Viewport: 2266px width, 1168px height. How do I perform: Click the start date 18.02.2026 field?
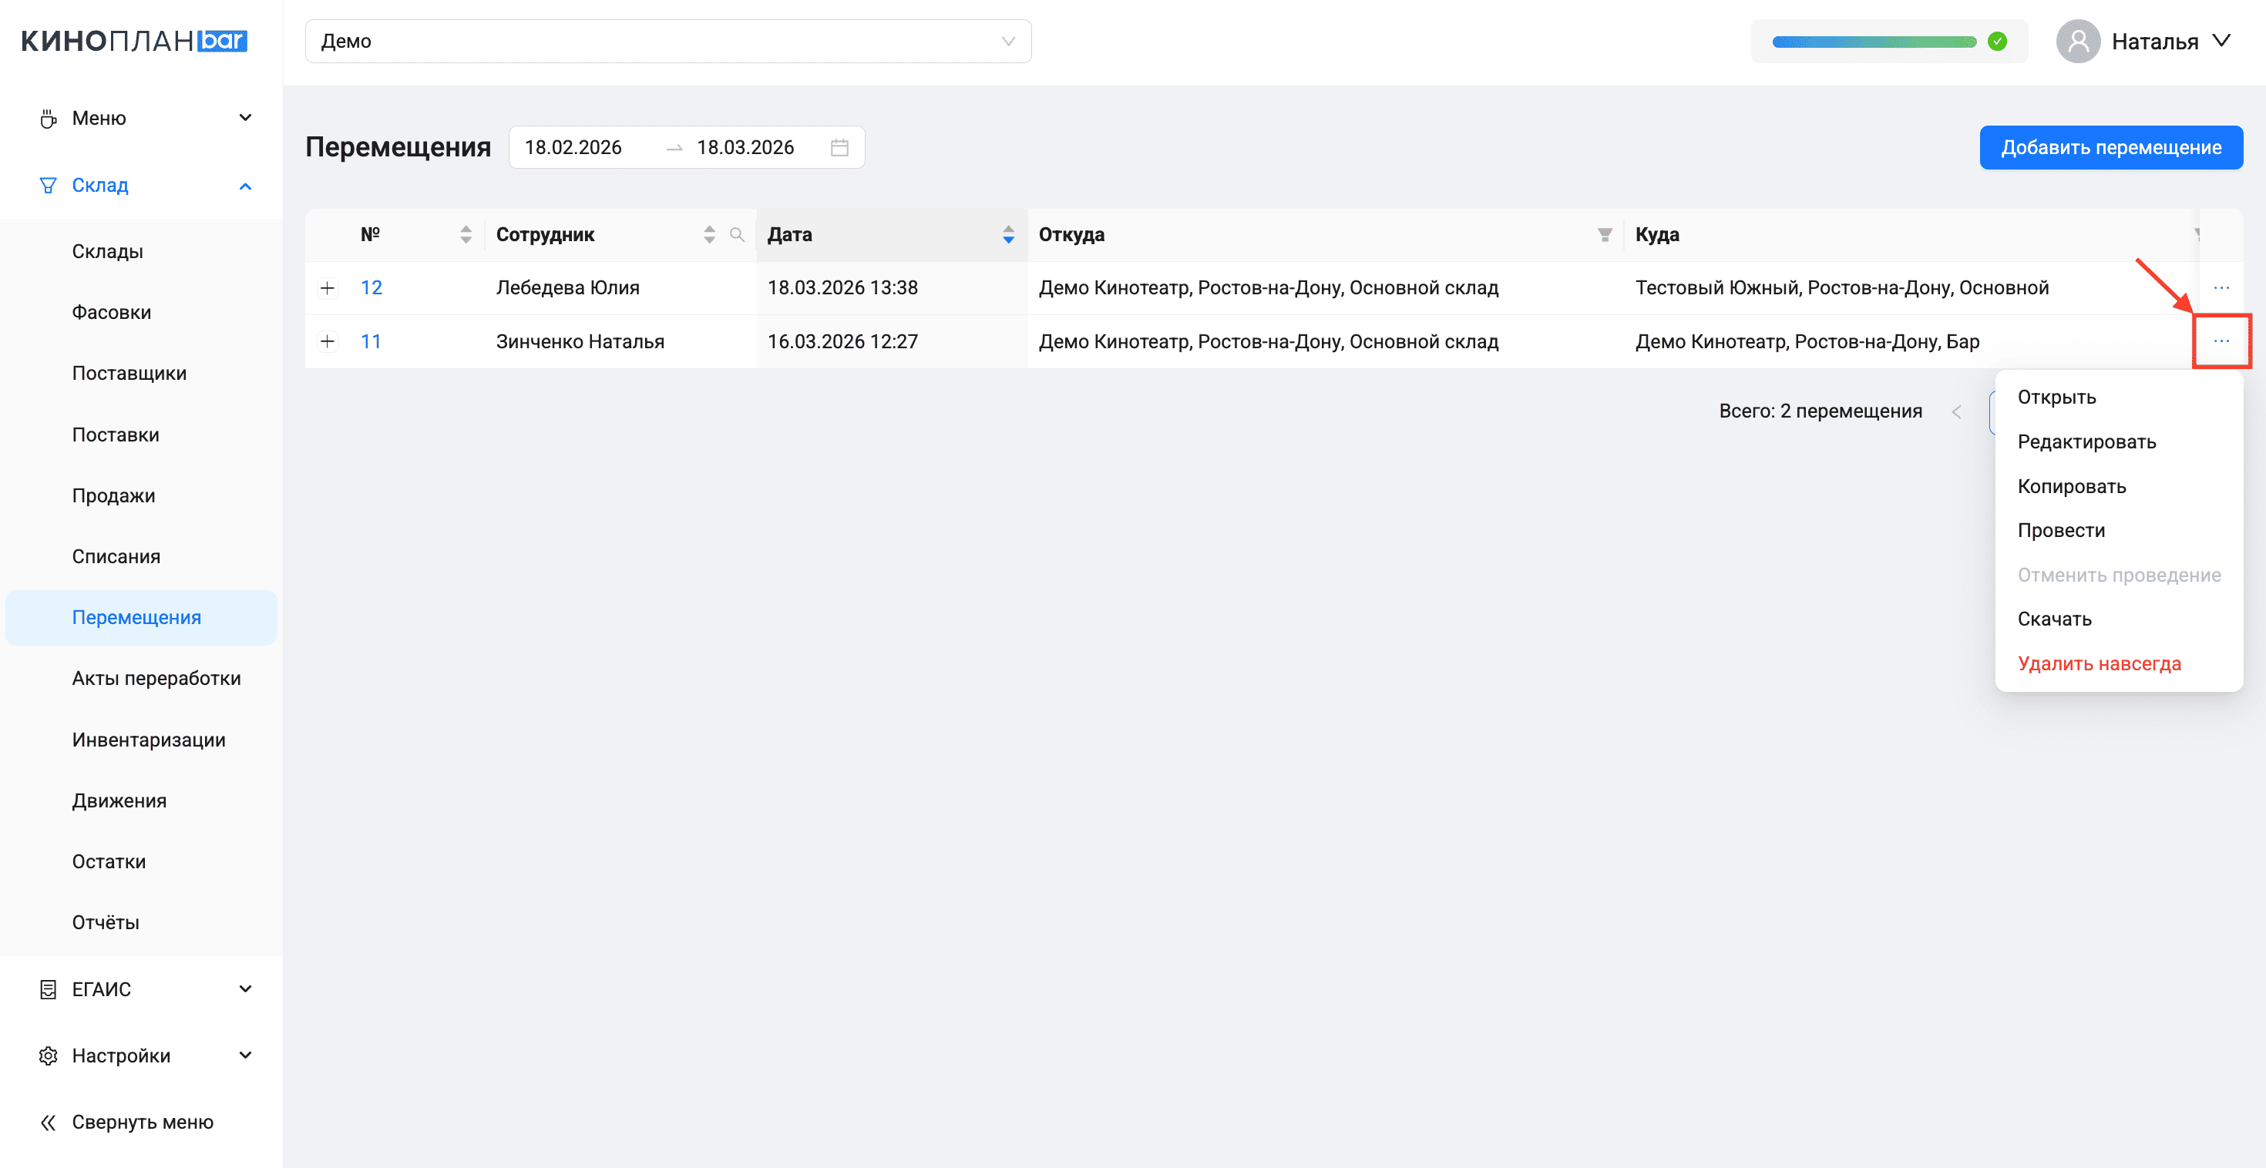573,148
